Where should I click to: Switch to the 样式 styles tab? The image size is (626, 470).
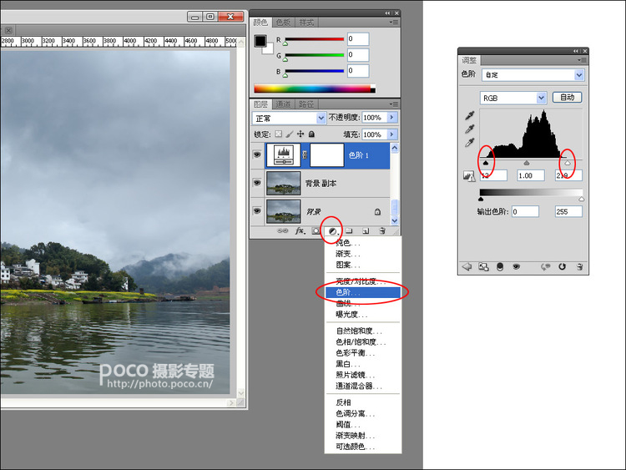(306, 23)
